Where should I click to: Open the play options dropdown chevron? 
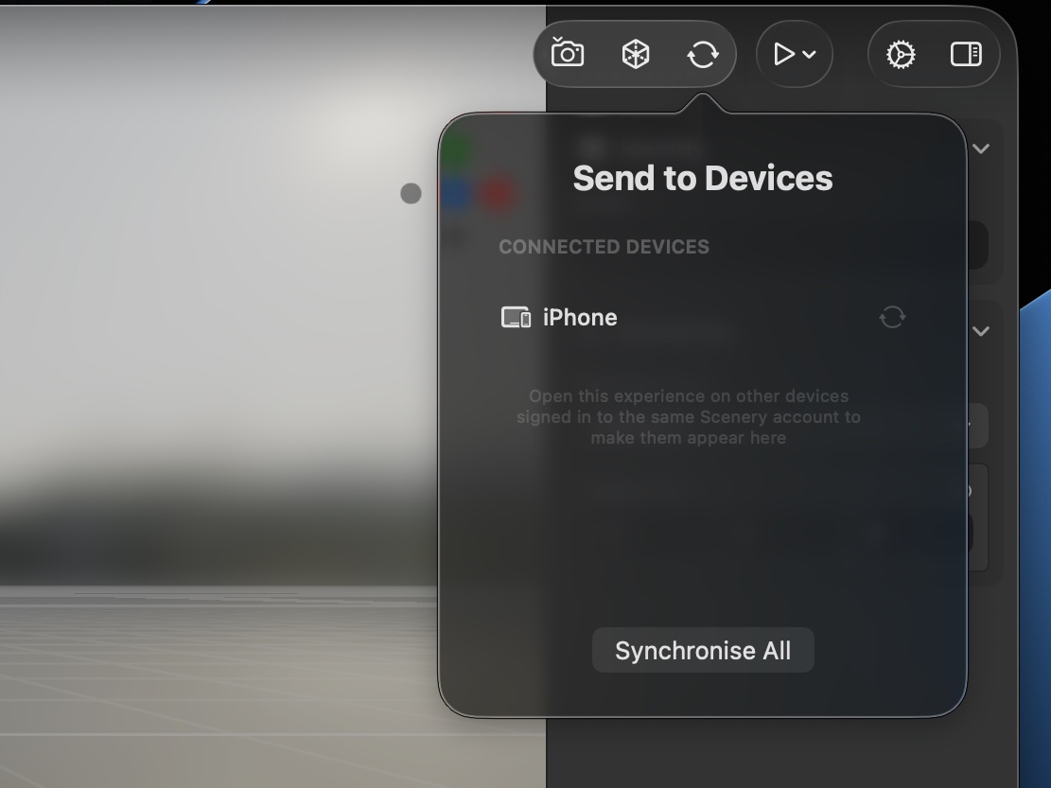point(809,54)
